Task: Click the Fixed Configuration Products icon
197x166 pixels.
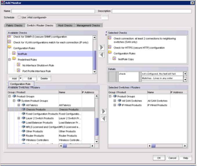Action: coord(24,114)
